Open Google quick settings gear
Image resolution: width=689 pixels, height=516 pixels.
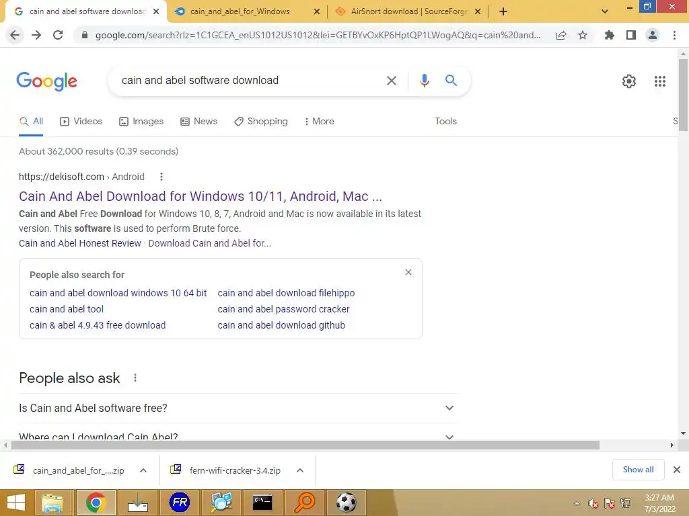pos(629,81)
